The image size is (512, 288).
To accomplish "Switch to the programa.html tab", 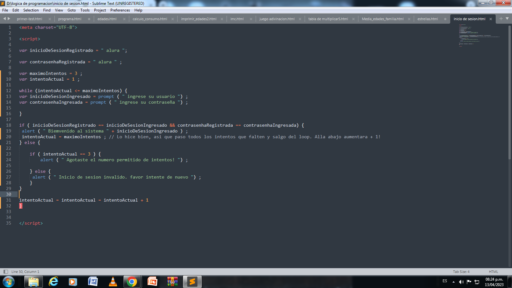I will (x=70, y=19).
